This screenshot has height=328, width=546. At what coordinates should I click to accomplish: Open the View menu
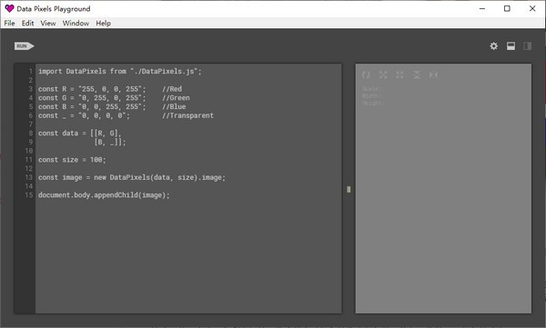[x=47, y=24]
